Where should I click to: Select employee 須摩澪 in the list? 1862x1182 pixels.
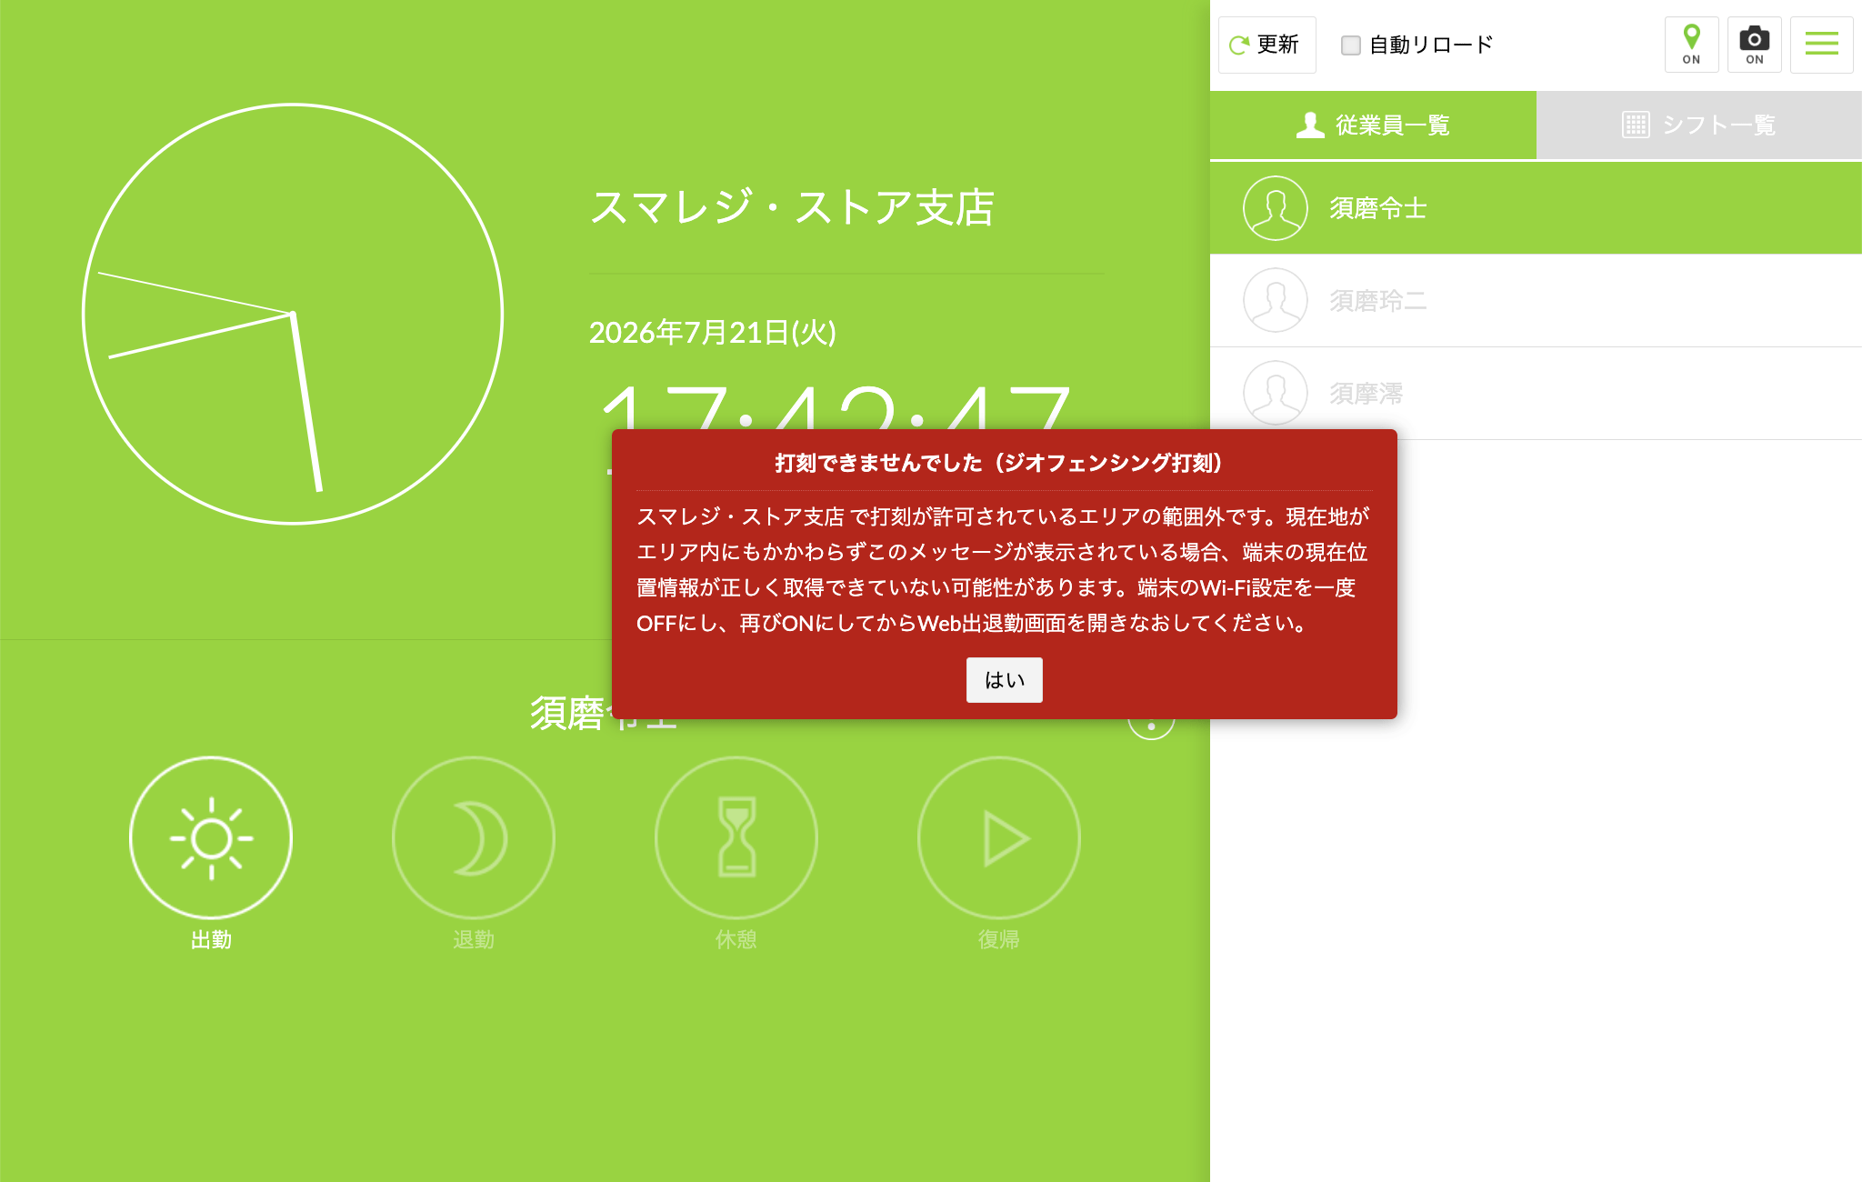coord(1536,394)
